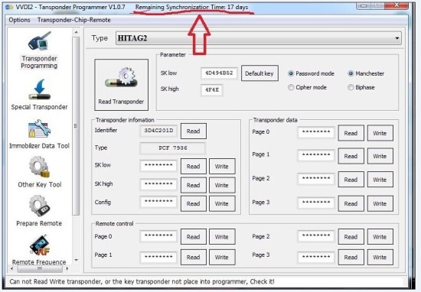Click the Default key button
This screenshot has height=292, width=421.
259,73
